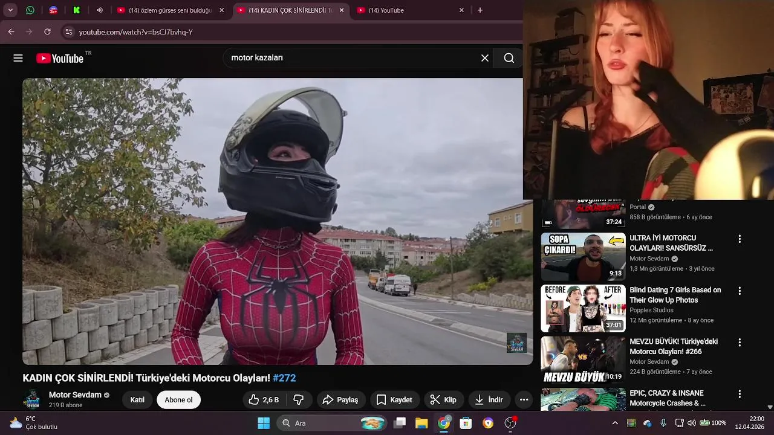Switch to pinned Kick tab
Screen dimensions: 774x435
coord(77,10)
